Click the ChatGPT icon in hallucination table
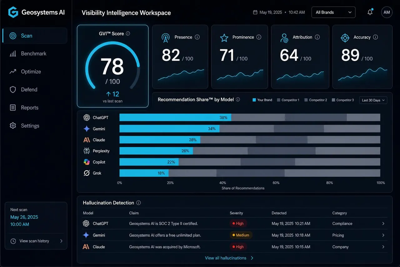This screenshot has width=400, height=267. (86, 223)
